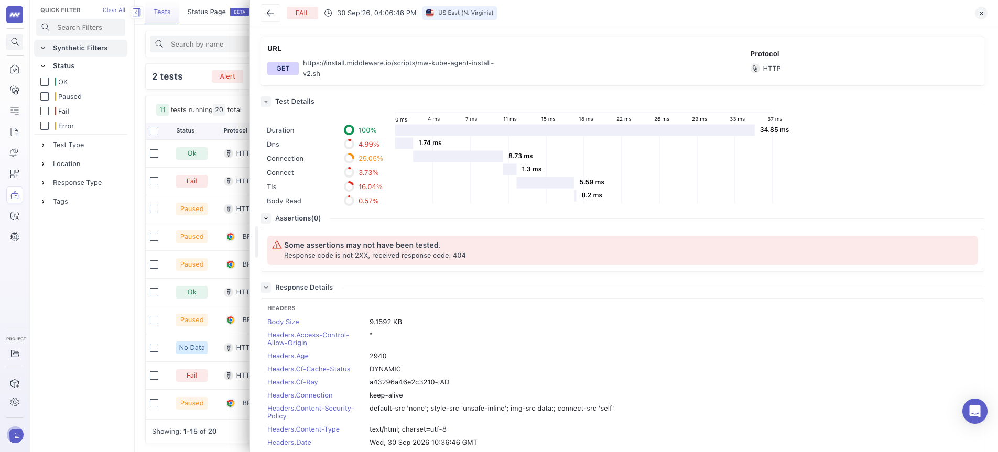Open the real user monitoring icon
The height and width of the screenshot is (452, 998).
15,216
